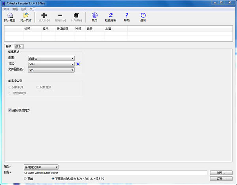The width and height of the screenshot is (237, 185).
Task: Click the 检查更新 (Check Update) icon
Action: click(x=111, y=16)
